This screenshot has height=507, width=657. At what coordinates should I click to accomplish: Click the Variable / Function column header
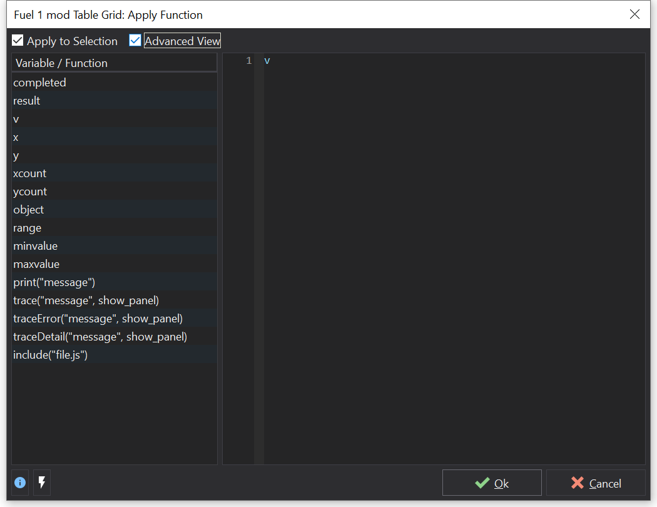[x=115, y=63]
